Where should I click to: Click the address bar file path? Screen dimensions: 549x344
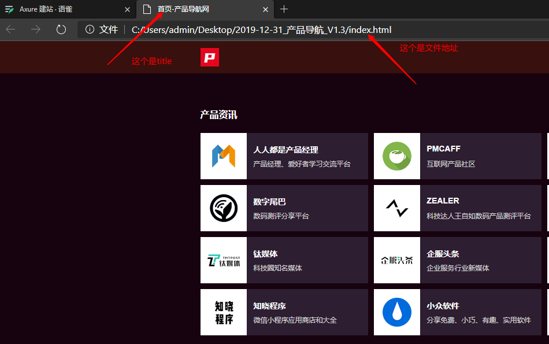click(261, 30)
